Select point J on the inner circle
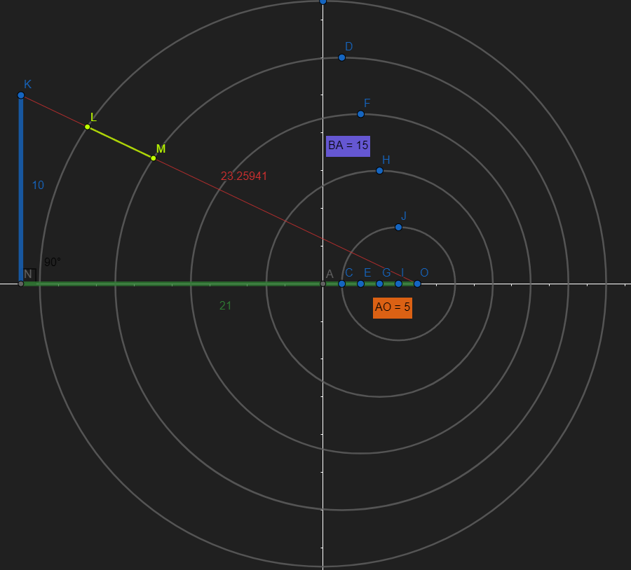This screenshot has height=570, width=631. click(x=397, y=225)
